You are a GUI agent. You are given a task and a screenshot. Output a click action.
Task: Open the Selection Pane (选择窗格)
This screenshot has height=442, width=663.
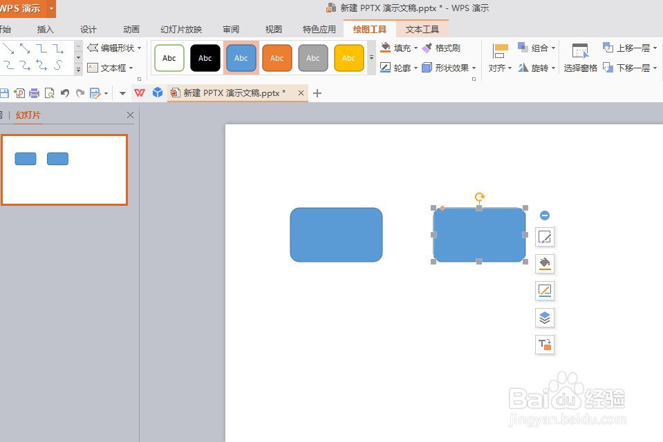[x=580, y=57]
